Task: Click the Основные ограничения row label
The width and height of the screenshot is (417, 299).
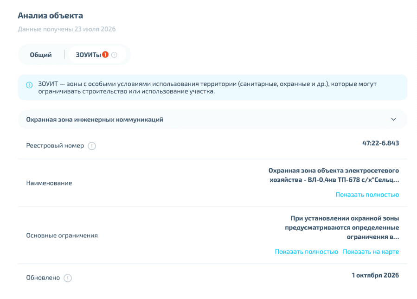Action: pyautogui.click(x=62, y=235)
